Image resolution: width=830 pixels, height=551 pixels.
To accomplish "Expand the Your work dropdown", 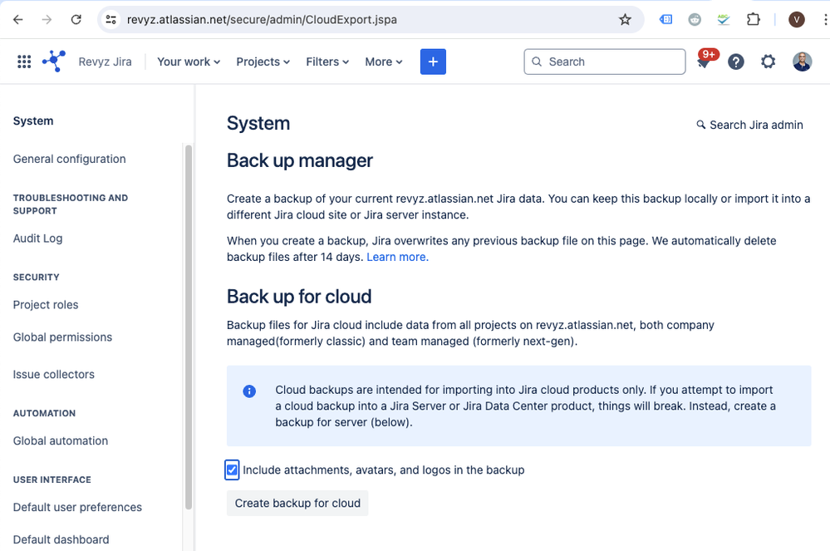I will point(189,61).
